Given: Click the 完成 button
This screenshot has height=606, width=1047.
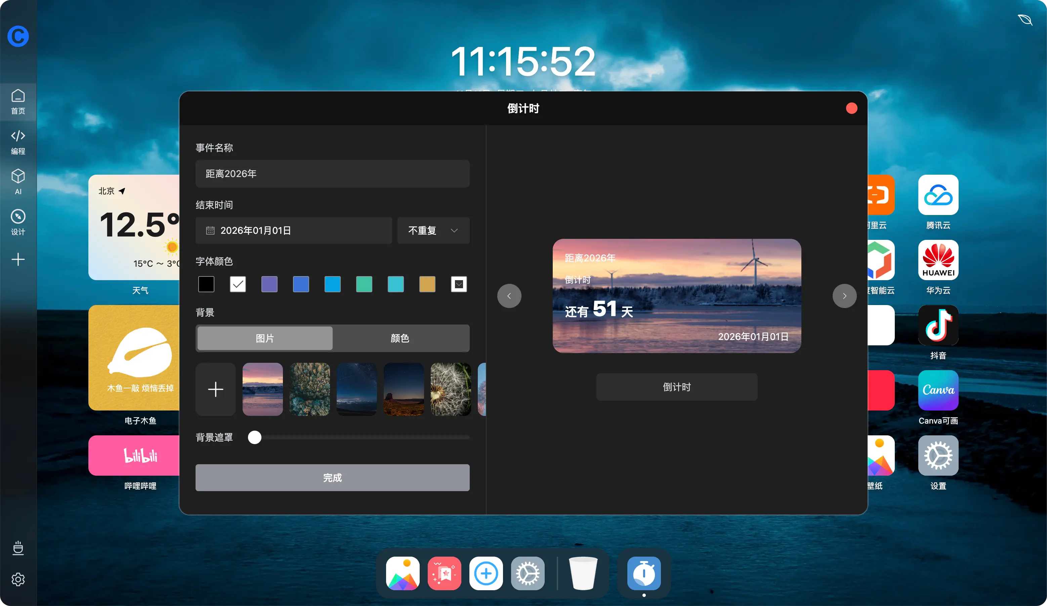Looking at the screenshot, I should (332, 478).
